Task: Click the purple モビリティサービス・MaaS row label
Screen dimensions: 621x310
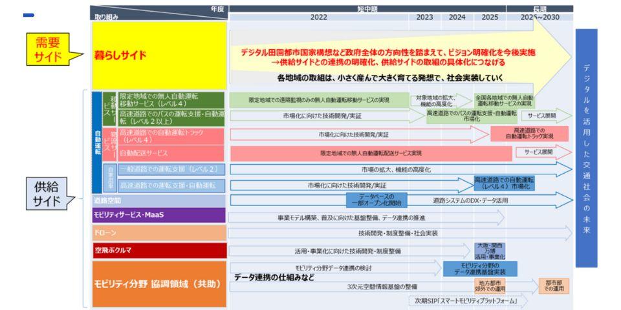Action: pyautogui.click(x=159, y=215)
